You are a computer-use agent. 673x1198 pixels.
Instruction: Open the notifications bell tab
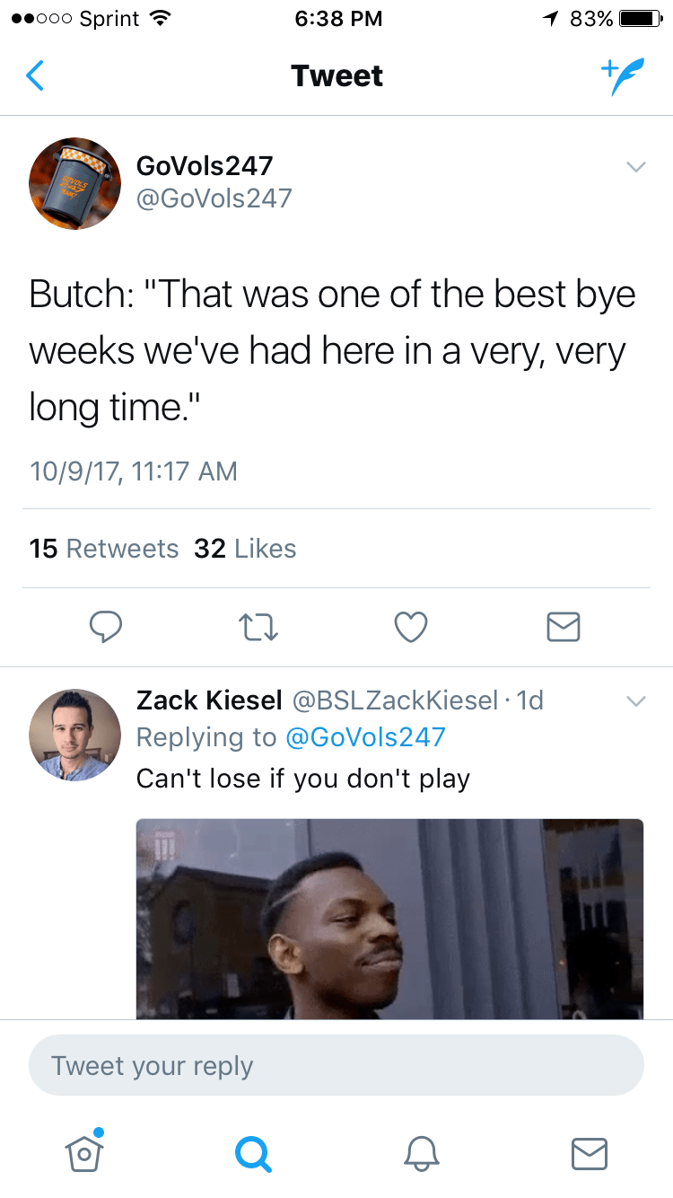[421, 1152]
